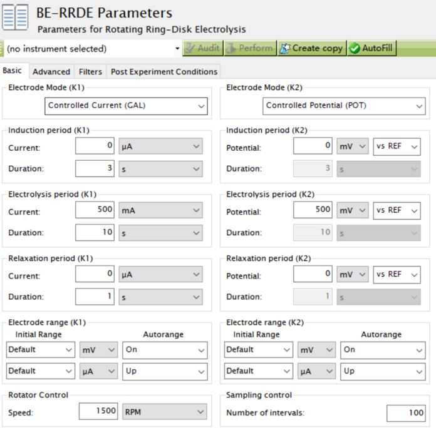Select the Post Experiment Conditions tab
The image size is (436, 428).
click(x=164, y=72)
